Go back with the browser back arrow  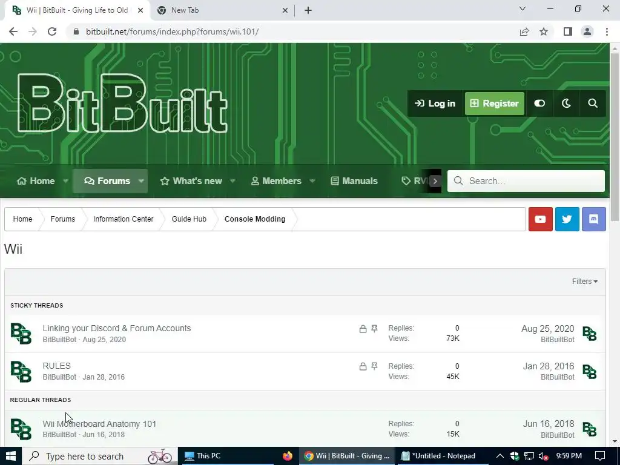[x=13, y=31]
